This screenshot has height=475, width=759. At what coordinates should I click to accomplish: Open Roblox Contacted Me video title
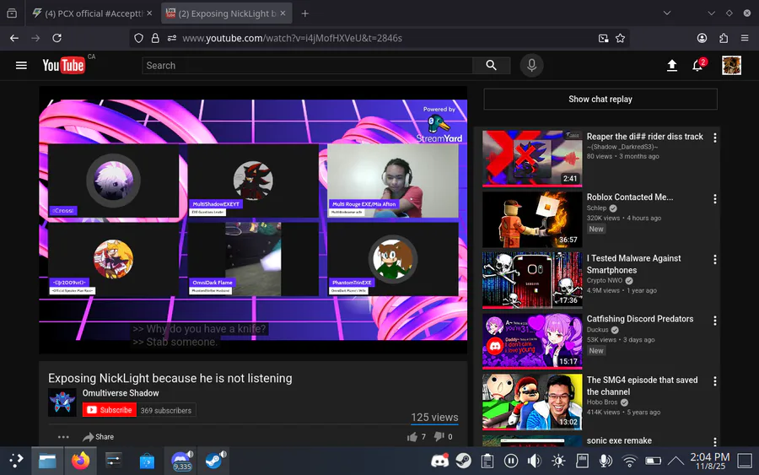tap(630, 197)
